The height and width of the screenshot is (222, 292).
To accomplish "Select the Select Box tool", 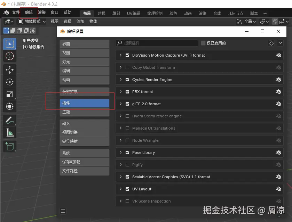I will 10,44.
